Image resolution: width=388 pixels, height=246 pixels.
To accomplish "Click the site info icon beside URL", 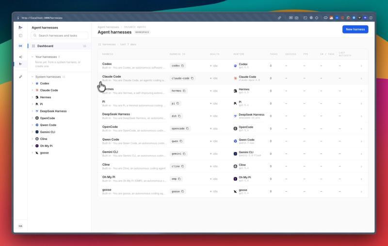I will (18, 18).
